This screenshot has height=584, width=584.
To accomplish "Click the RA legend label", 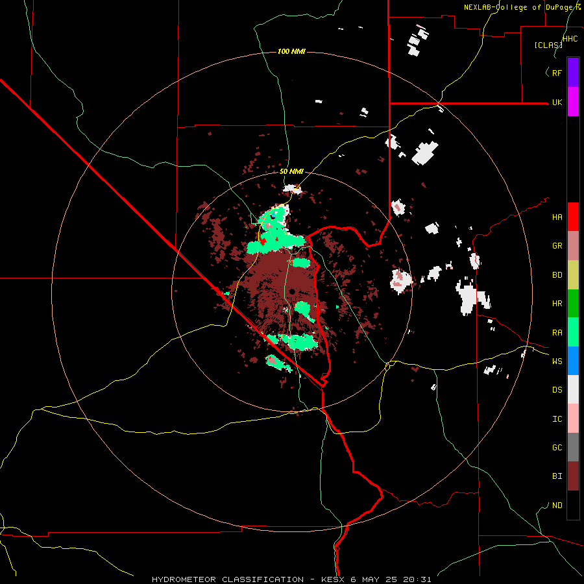I will point(557,333).
